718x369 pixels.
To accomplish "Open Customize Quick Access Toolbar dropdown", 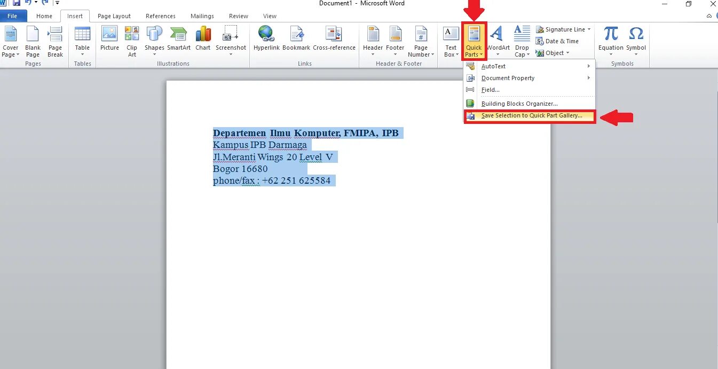I will point(57,3).
